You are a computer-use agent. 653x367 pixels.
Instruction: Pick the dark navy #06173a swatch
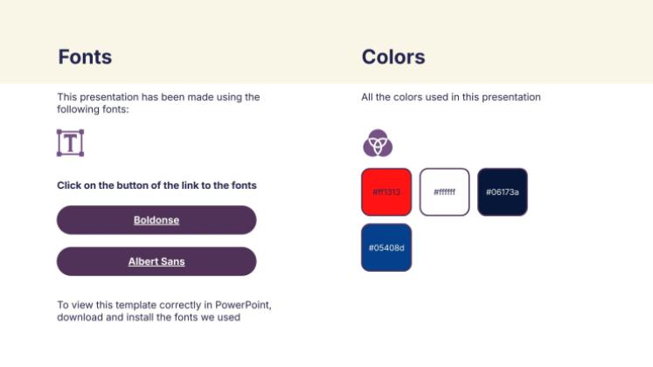coord(503,191)
